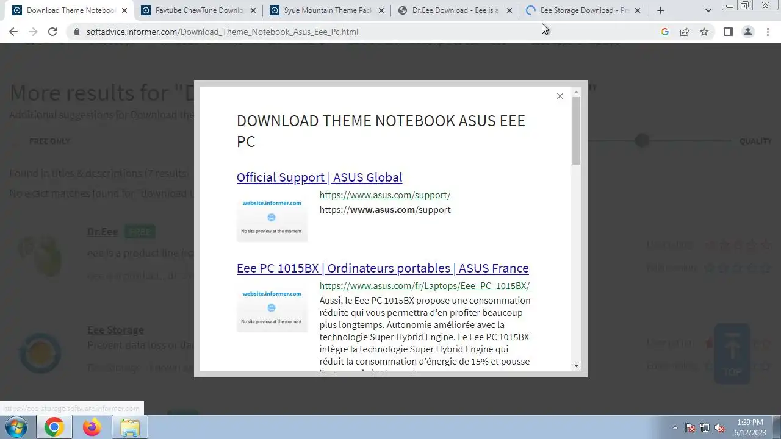This screenshot has height=439, width=781.
Task: Close the search results popup
Action: tap(560, 96)
